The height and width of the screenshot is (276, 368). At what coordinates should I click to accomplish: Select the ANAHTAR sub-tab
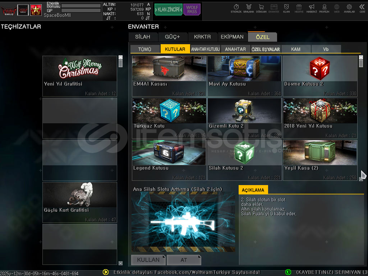coord(235,49)
